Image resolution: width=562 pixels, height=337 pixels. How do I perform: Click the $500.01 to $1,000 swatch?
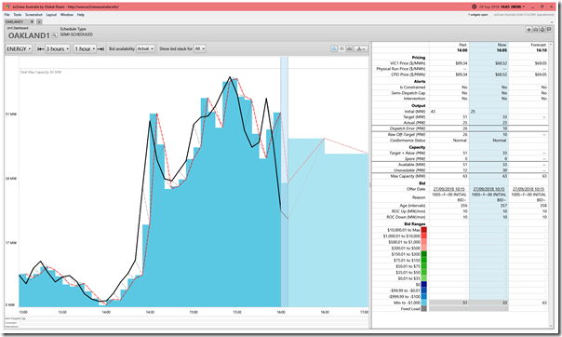pos(424,242)
